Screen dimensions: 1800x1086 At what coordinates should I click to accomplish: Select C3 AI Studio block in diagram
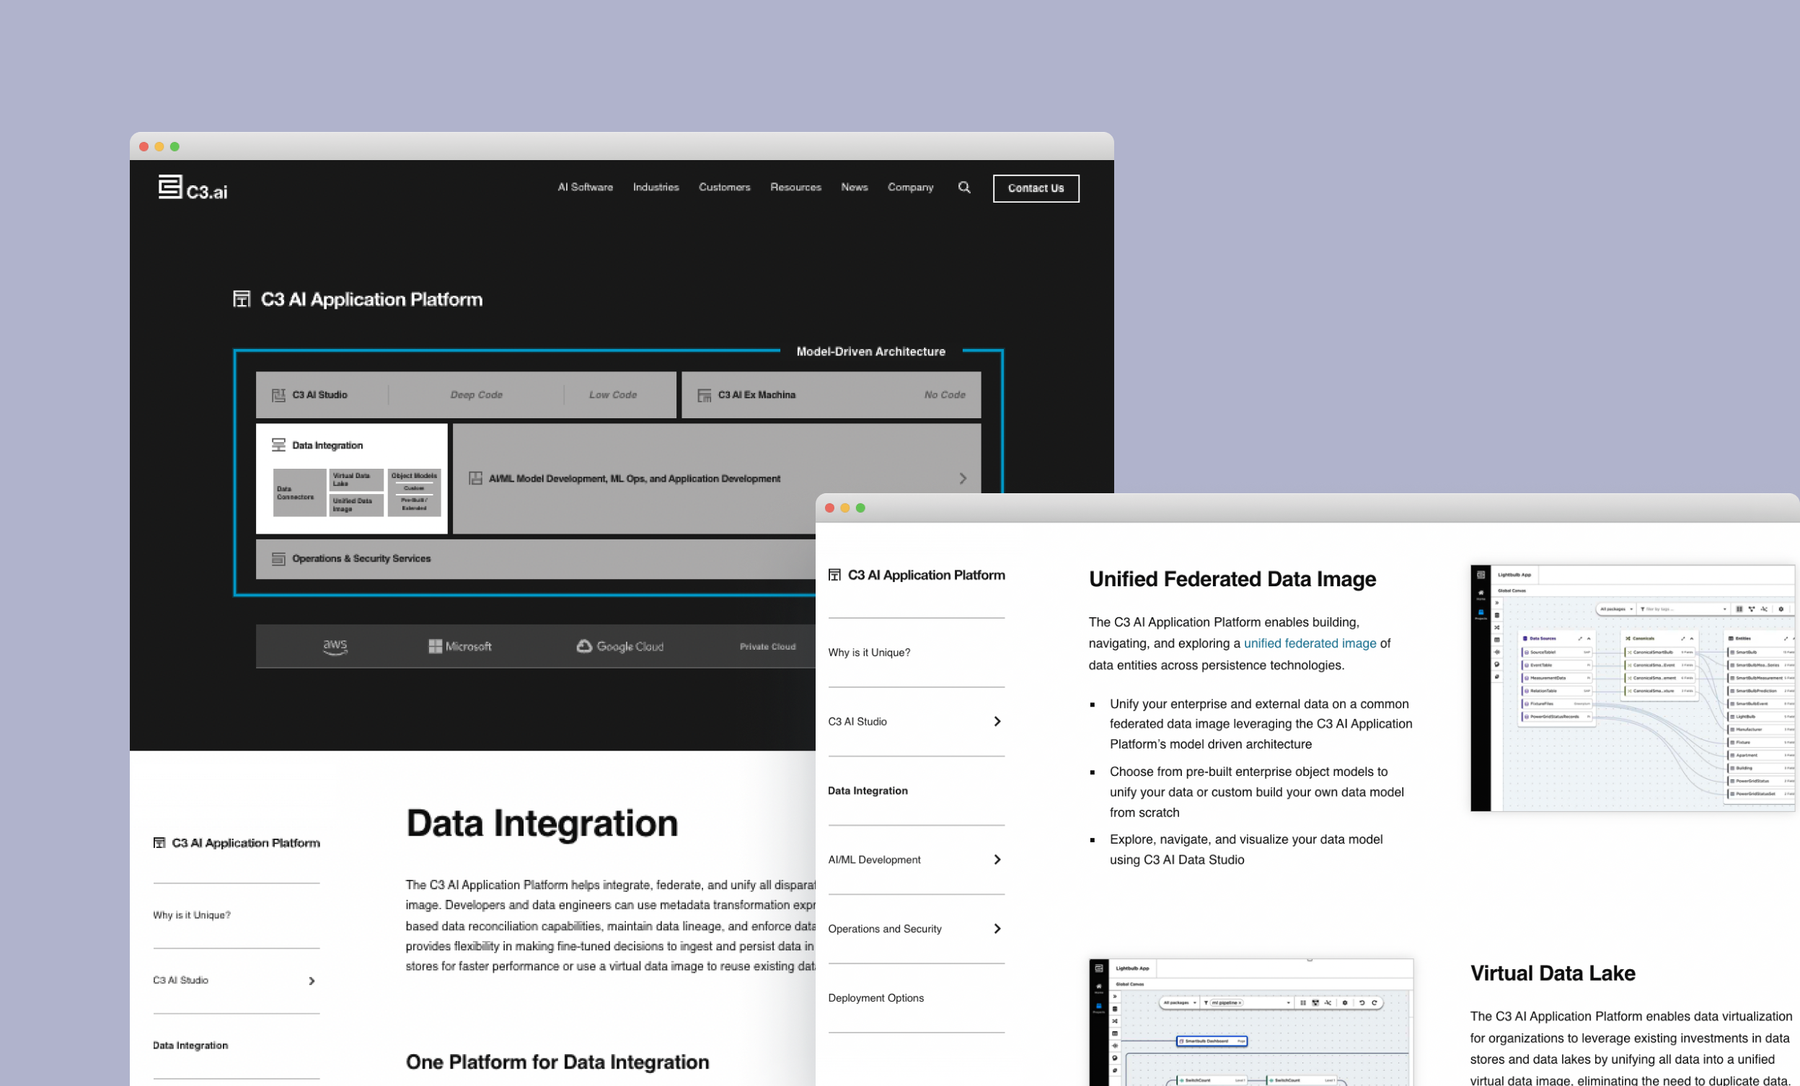pyautogui.click(x=320, y=395)
